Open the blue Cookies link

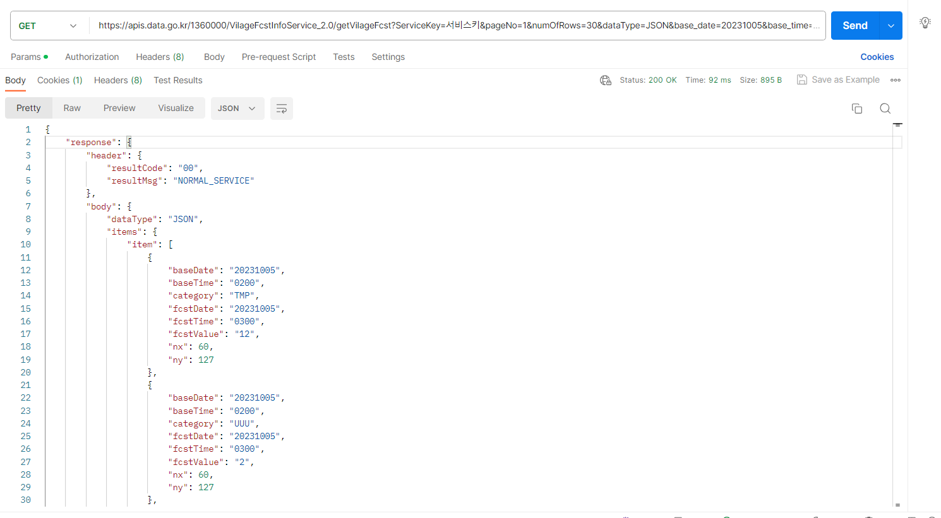877,57
